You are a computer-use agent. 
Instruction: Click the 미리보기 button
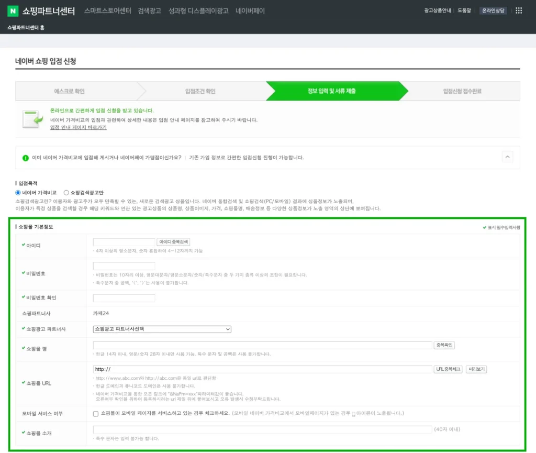pos(476,369)
